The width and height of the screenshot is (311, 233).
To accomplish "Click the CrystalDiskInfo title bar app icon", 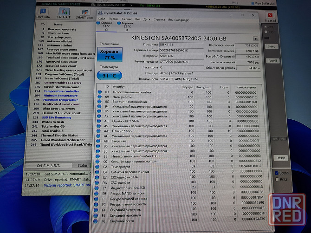I will pos(101,13).
